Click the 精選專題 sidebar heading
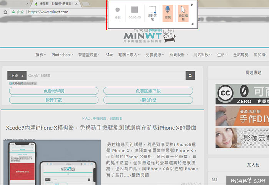 point(253,73)
